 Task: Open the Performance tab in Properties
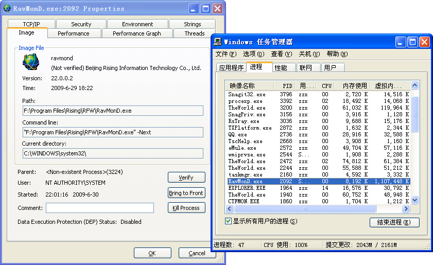tap(74, 33)
